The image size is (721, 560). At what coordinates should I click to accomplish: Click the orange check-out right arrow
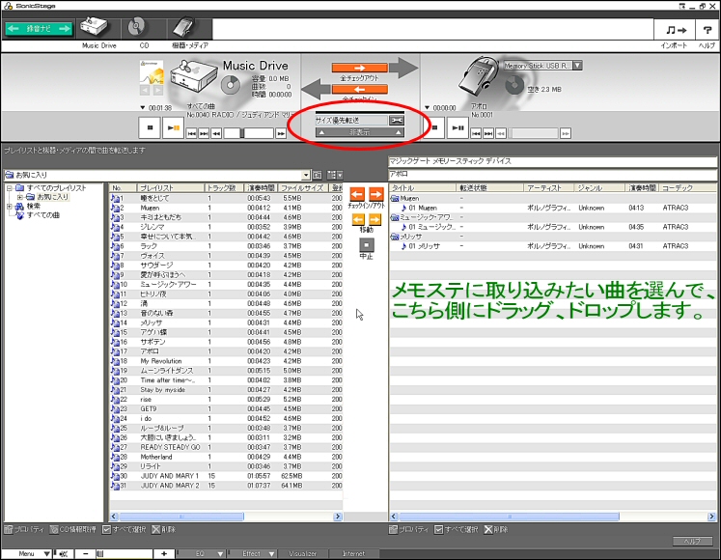pyautogui.click(x=374, y=195)
